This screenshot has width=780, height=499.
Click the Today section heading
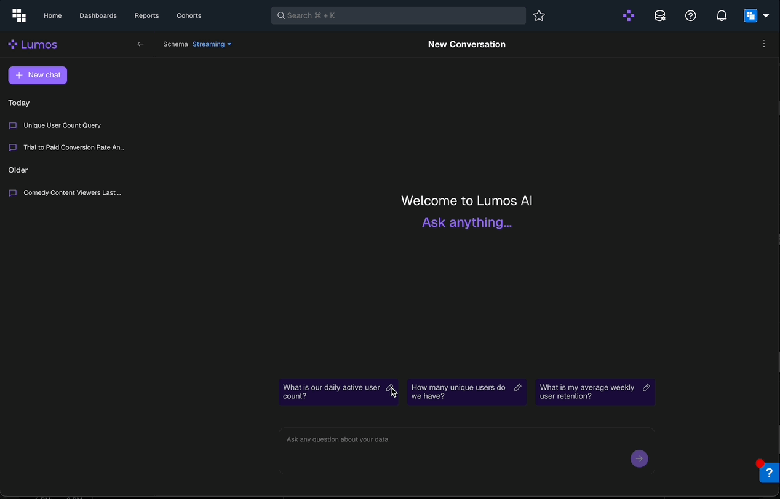(19, 103)
